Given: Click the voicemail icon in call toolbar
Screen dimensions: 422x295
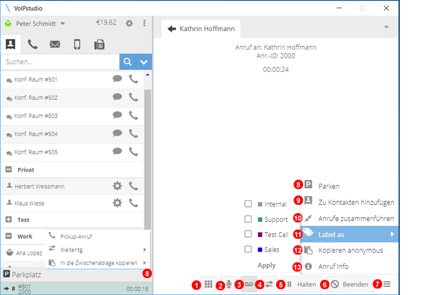Looking at the screenshot, I should pos(249,284).
